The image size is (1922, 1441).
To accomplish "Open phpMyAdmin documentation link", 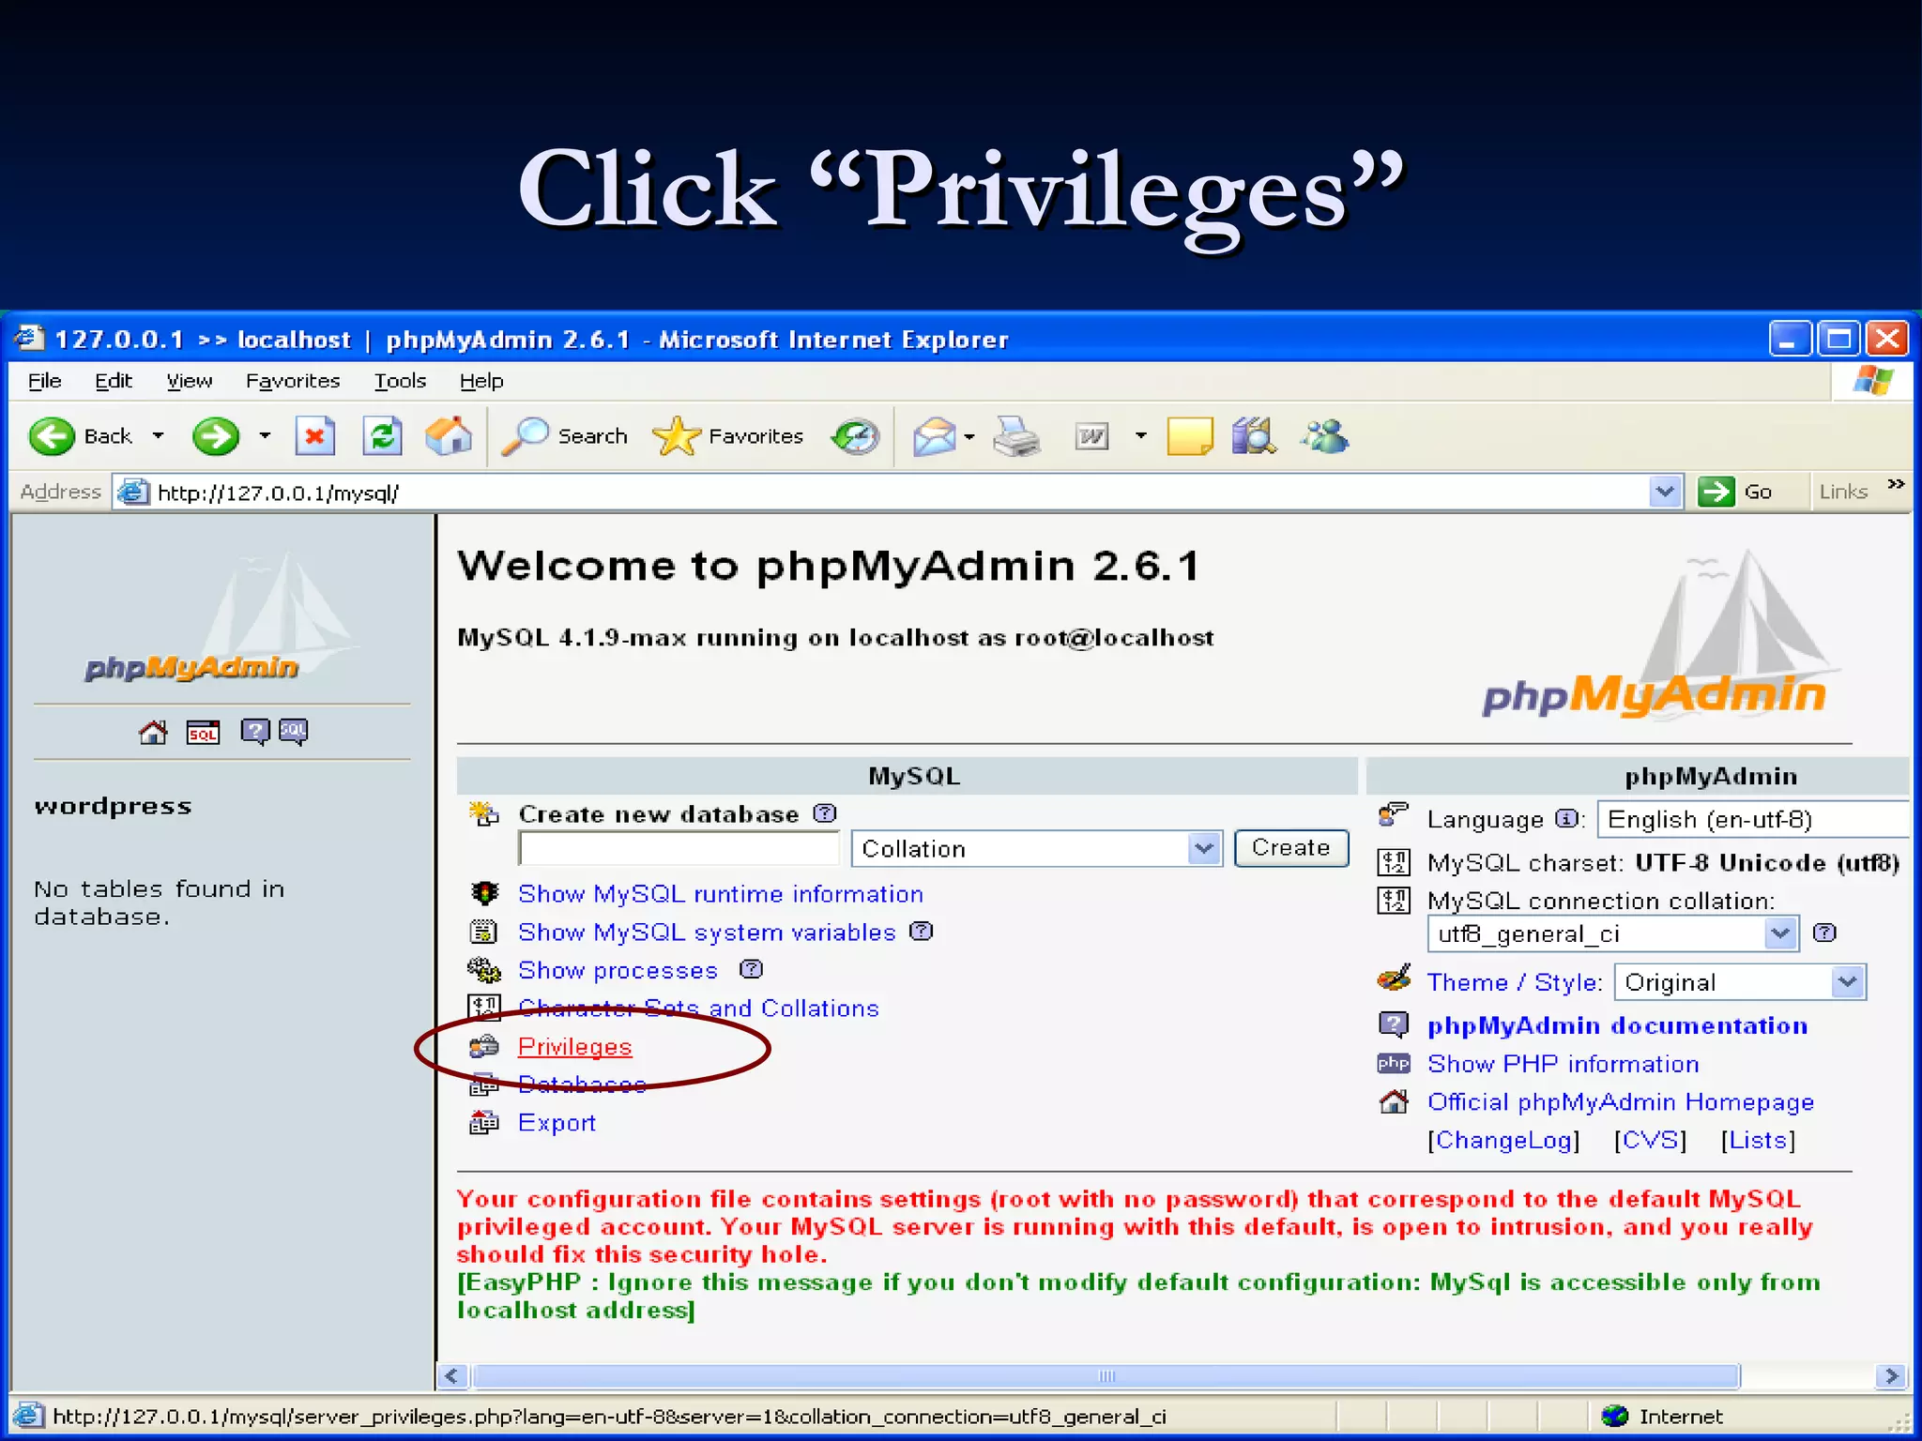I will pos(1618,1025).
